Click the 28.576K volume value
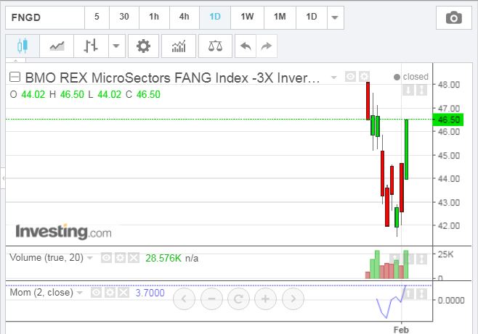Viewport: 478px width, 334px height. [x=163, y=259]
